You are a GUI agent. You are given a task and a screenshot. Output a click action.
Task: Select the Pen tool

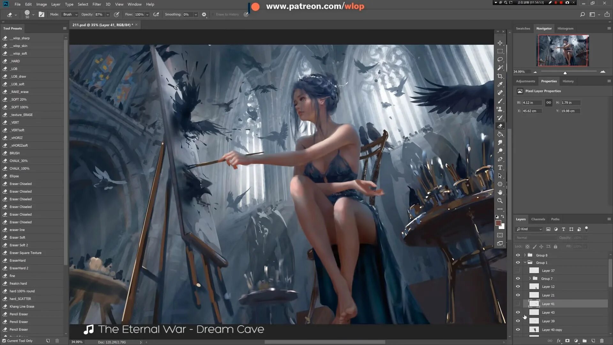click(500, 159)
